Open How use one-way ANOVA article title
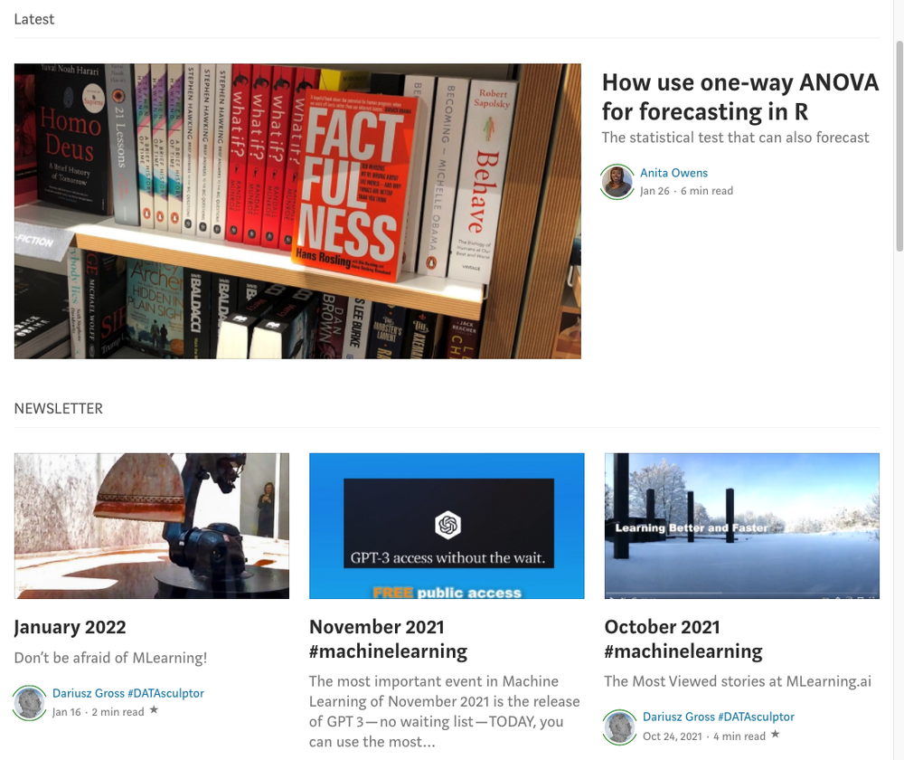This screenshot has height=760, width=904. [x=740, y=97]
